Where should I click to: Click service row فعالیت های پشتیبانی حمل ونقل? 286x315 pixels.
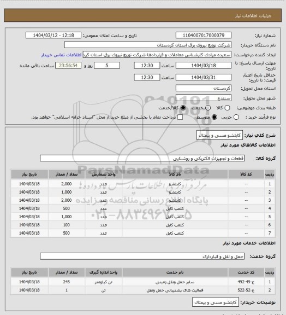[143, 290]
